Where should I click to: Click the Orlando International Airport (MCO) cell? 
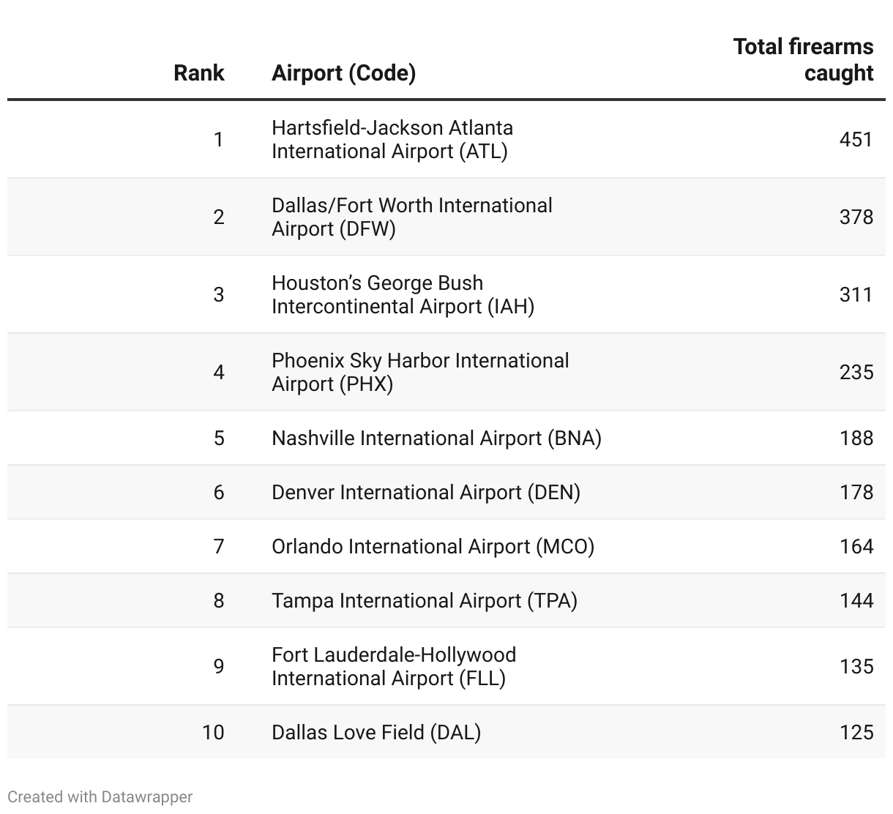[x=433, y=546]
